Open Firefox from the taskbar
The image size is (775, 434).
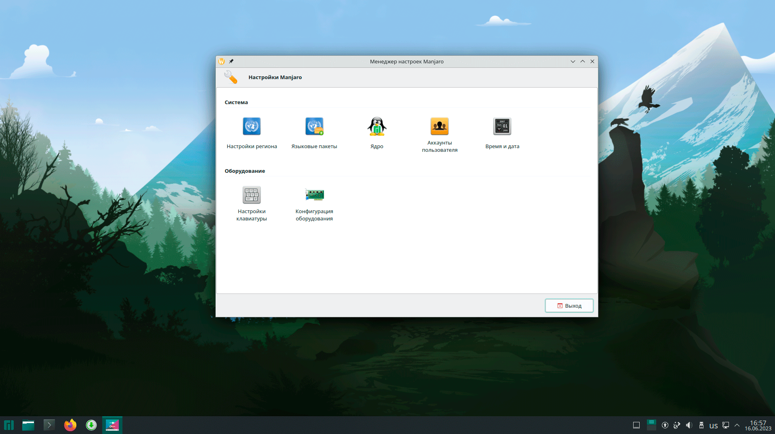[x=70, y=425]
